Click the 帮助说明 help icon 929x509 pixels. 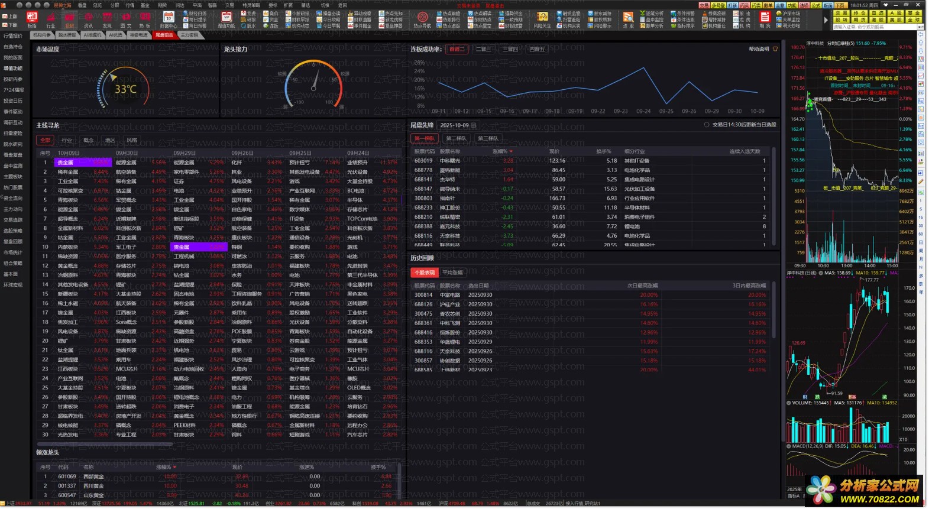775,49
